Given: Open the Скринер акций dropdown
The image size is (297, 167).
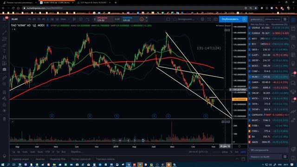Looking at the screenshot, I should click(22, 159).
